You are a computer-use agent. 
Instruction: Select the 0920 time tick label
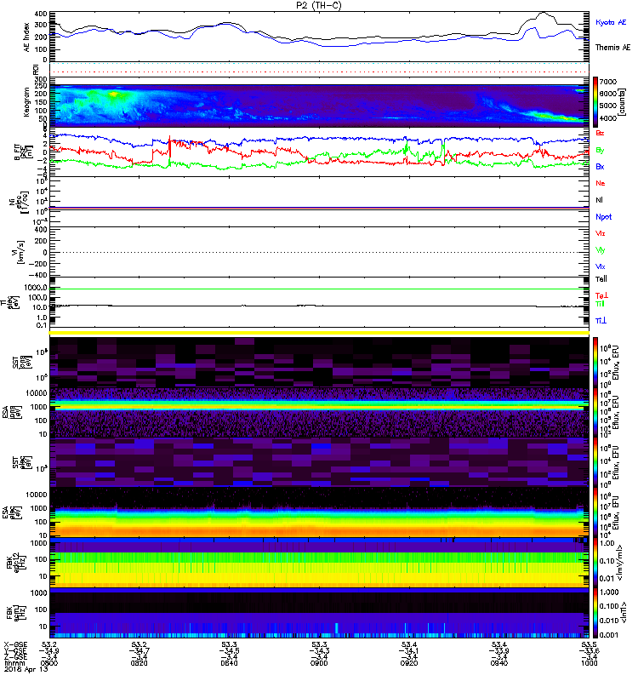409,664
